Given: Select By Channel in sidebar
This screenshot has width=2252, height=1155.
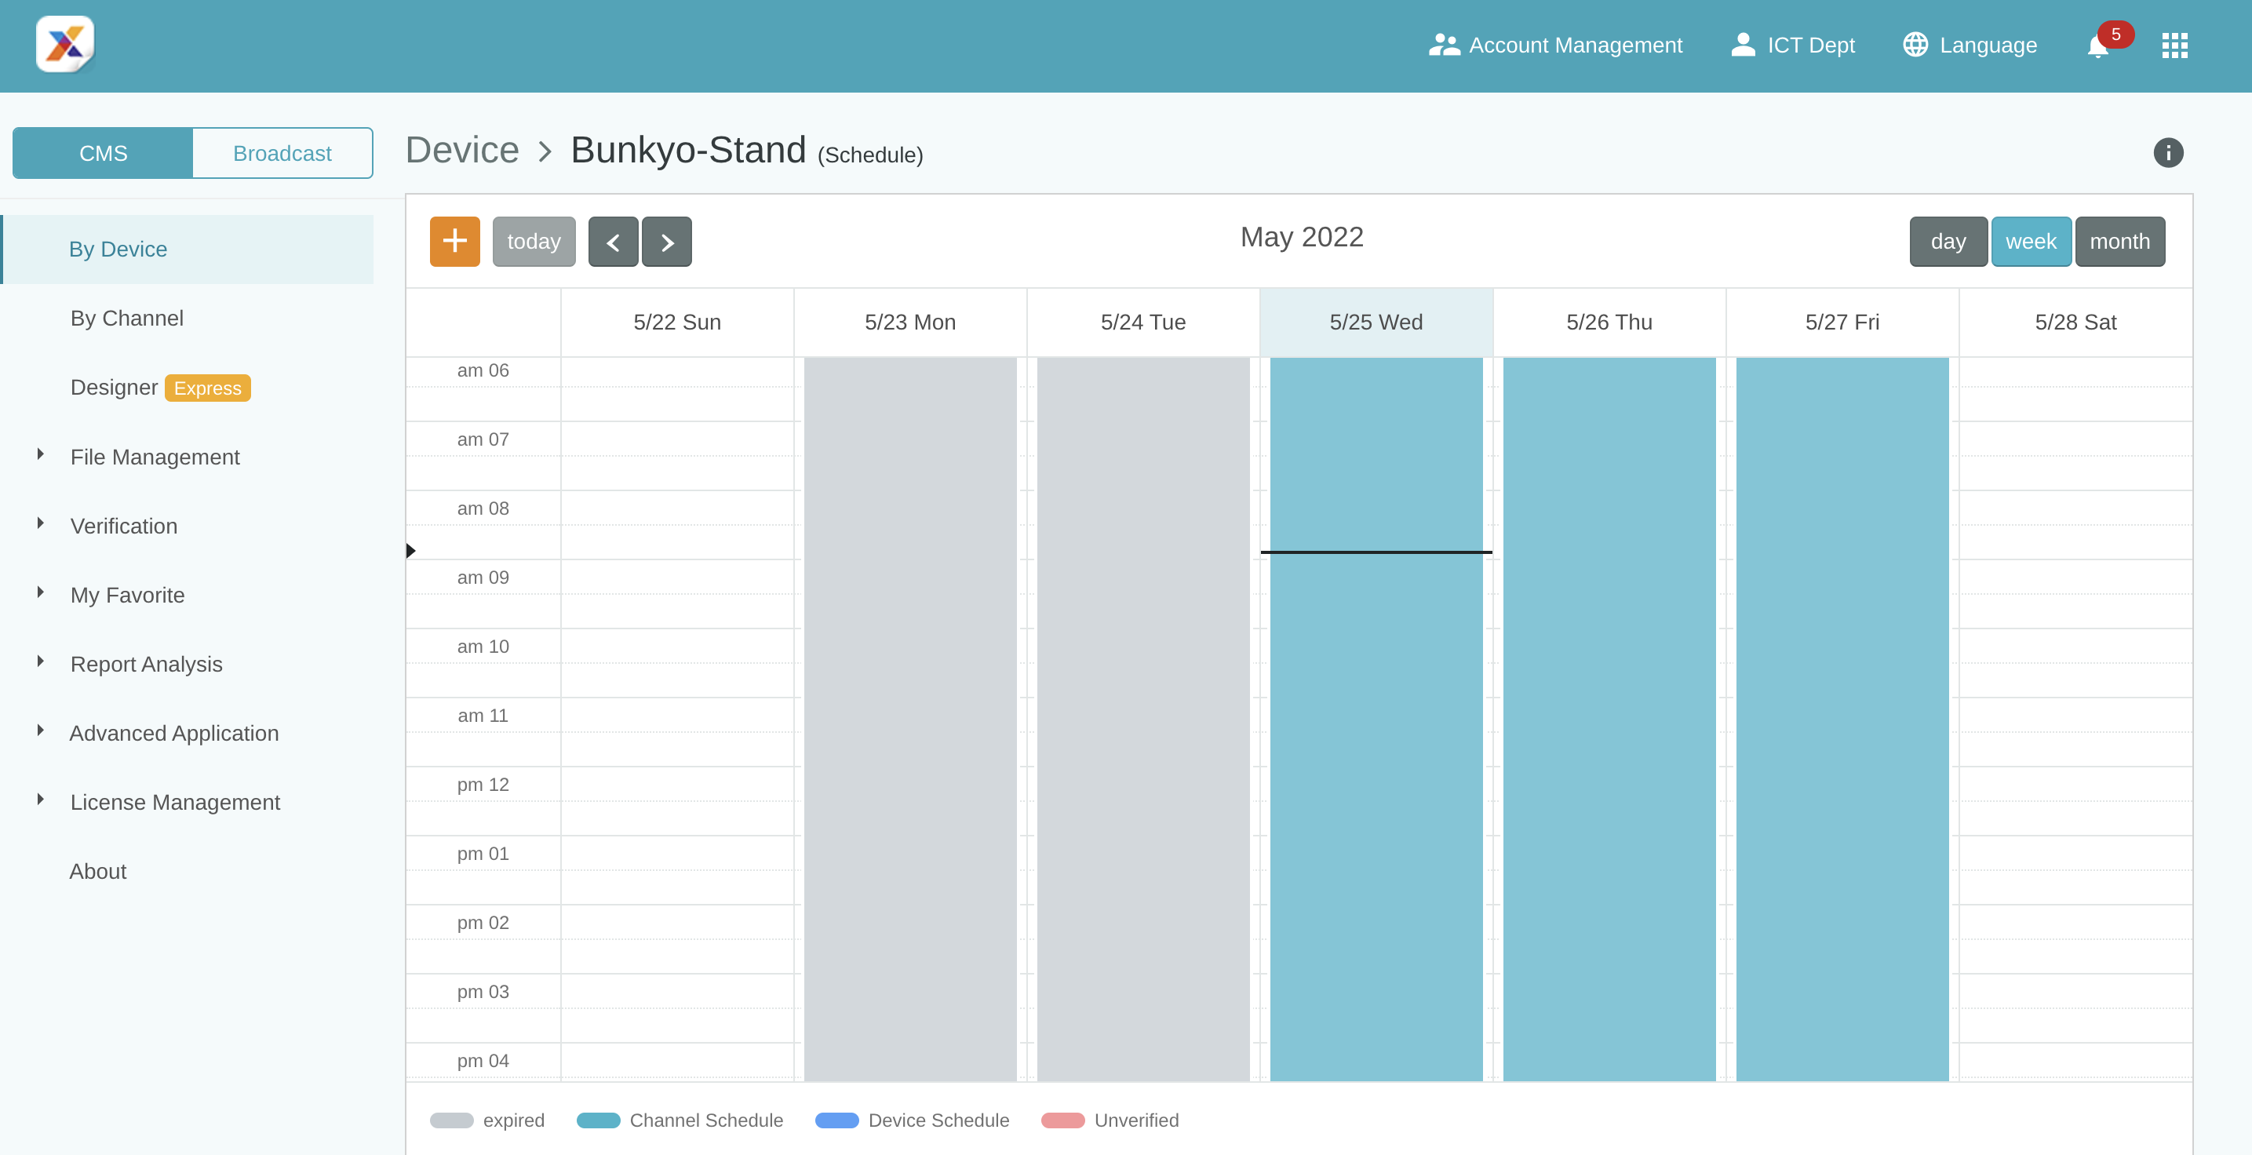Looking at the screenshot, I should pyautogui.click(x=127, y=319).
